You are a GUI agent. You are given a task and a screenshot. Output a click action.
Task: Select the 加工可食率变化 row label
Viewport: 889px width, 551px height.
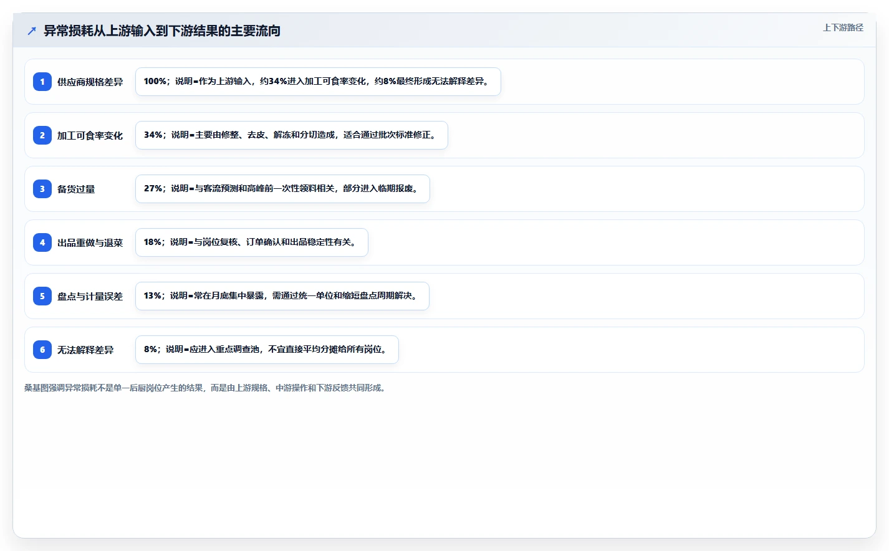click(x=90, y=135)
